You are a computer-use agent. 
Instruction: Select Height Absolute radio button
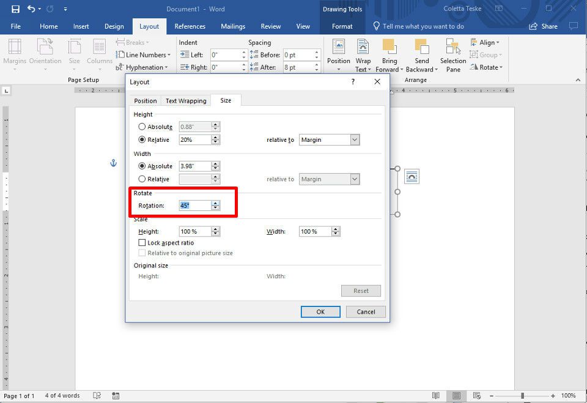142,127
